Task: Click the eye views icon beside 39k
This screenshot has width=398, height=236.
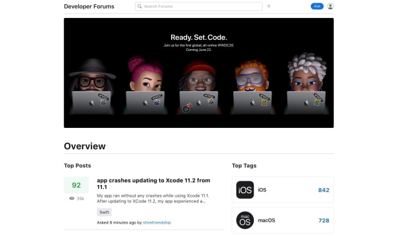Action: 72,199
